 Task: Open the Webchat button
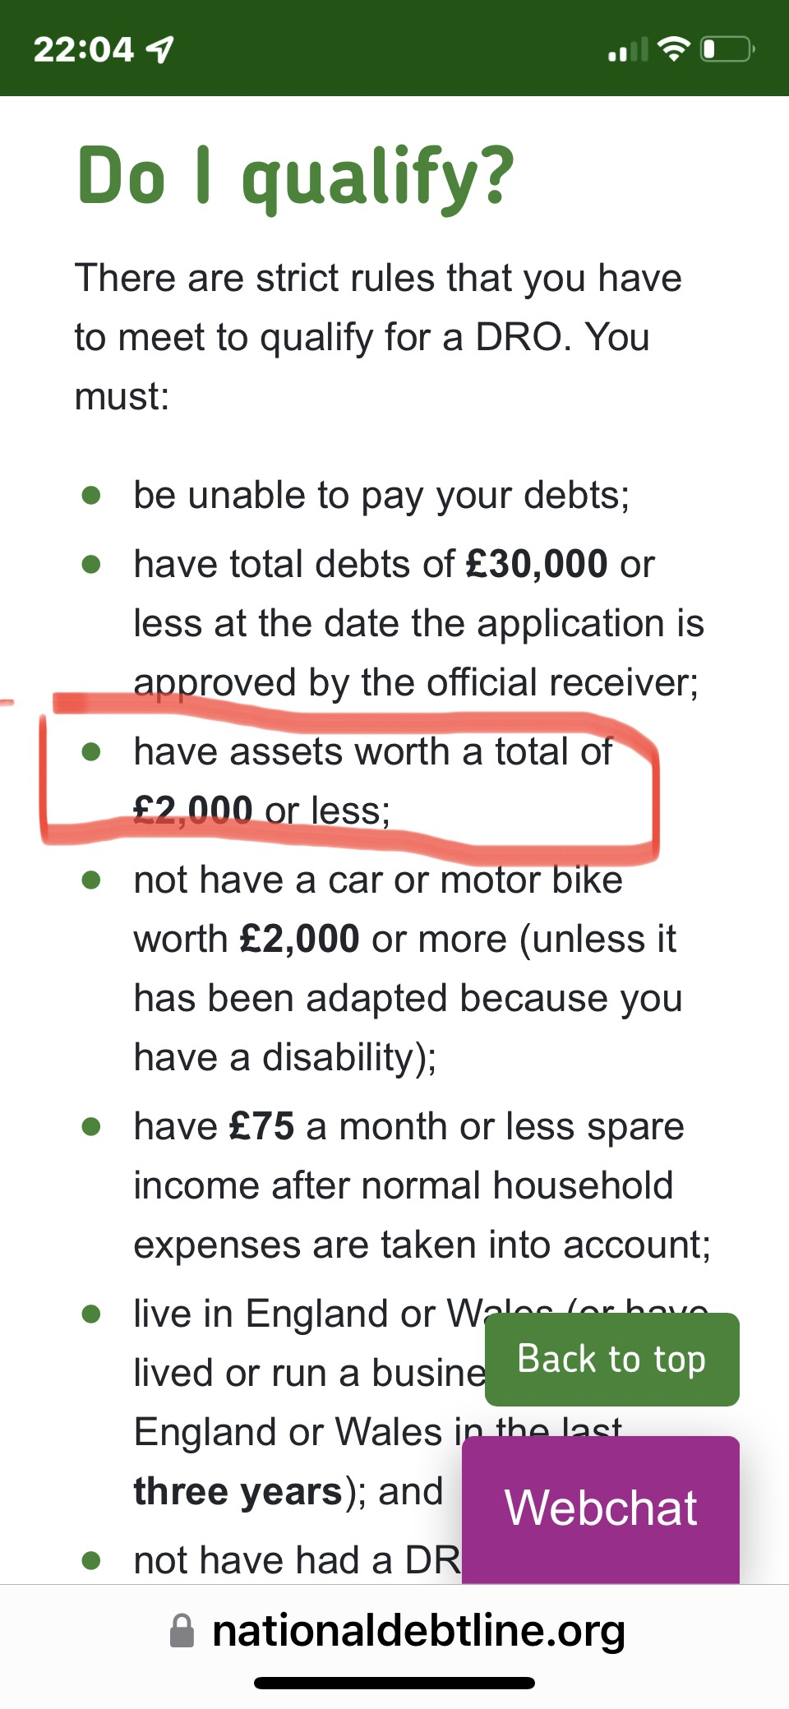pyautogui.click(x=601, y=1509)
